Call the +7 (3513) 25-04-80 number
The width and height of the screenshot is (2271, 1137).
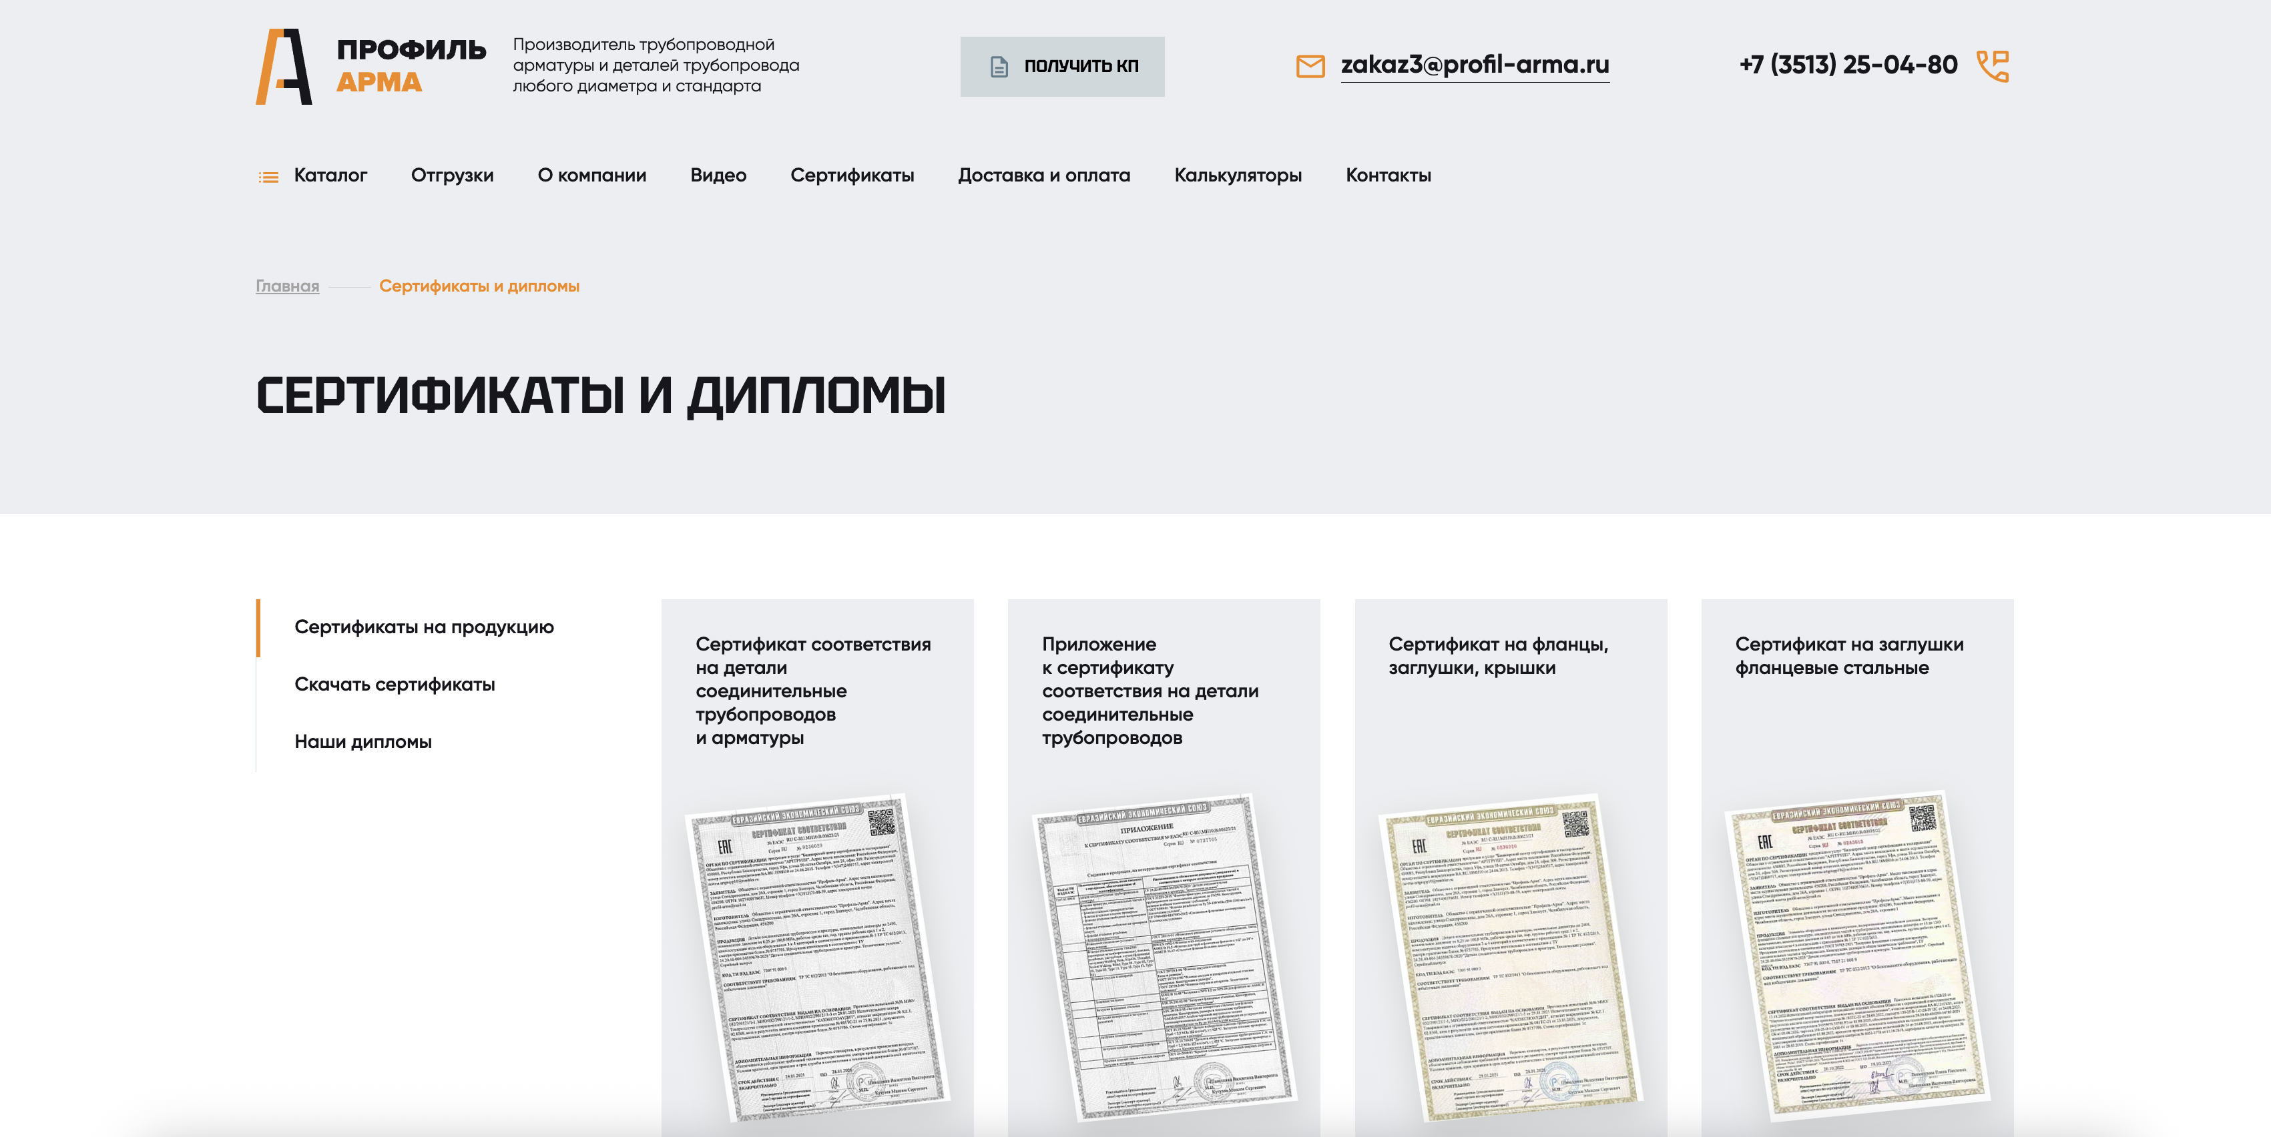point(1847,64)
